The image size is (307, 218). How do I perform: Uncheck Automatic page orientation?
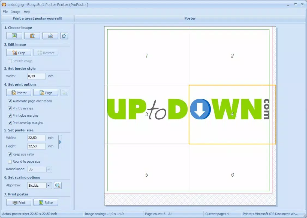[x=10, y=101]
